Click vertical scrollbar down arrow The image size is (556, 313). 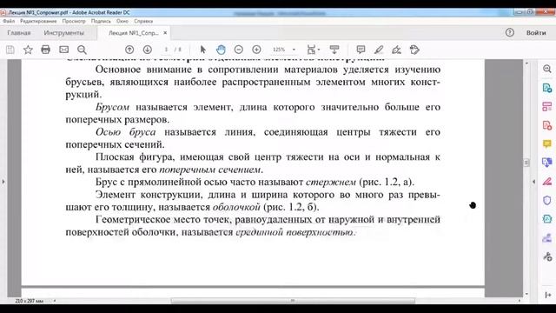[x=526, y=294]
